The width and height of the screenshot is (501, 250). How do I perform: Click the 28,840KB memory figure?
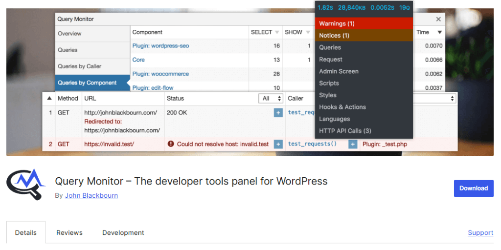point(352,7)
